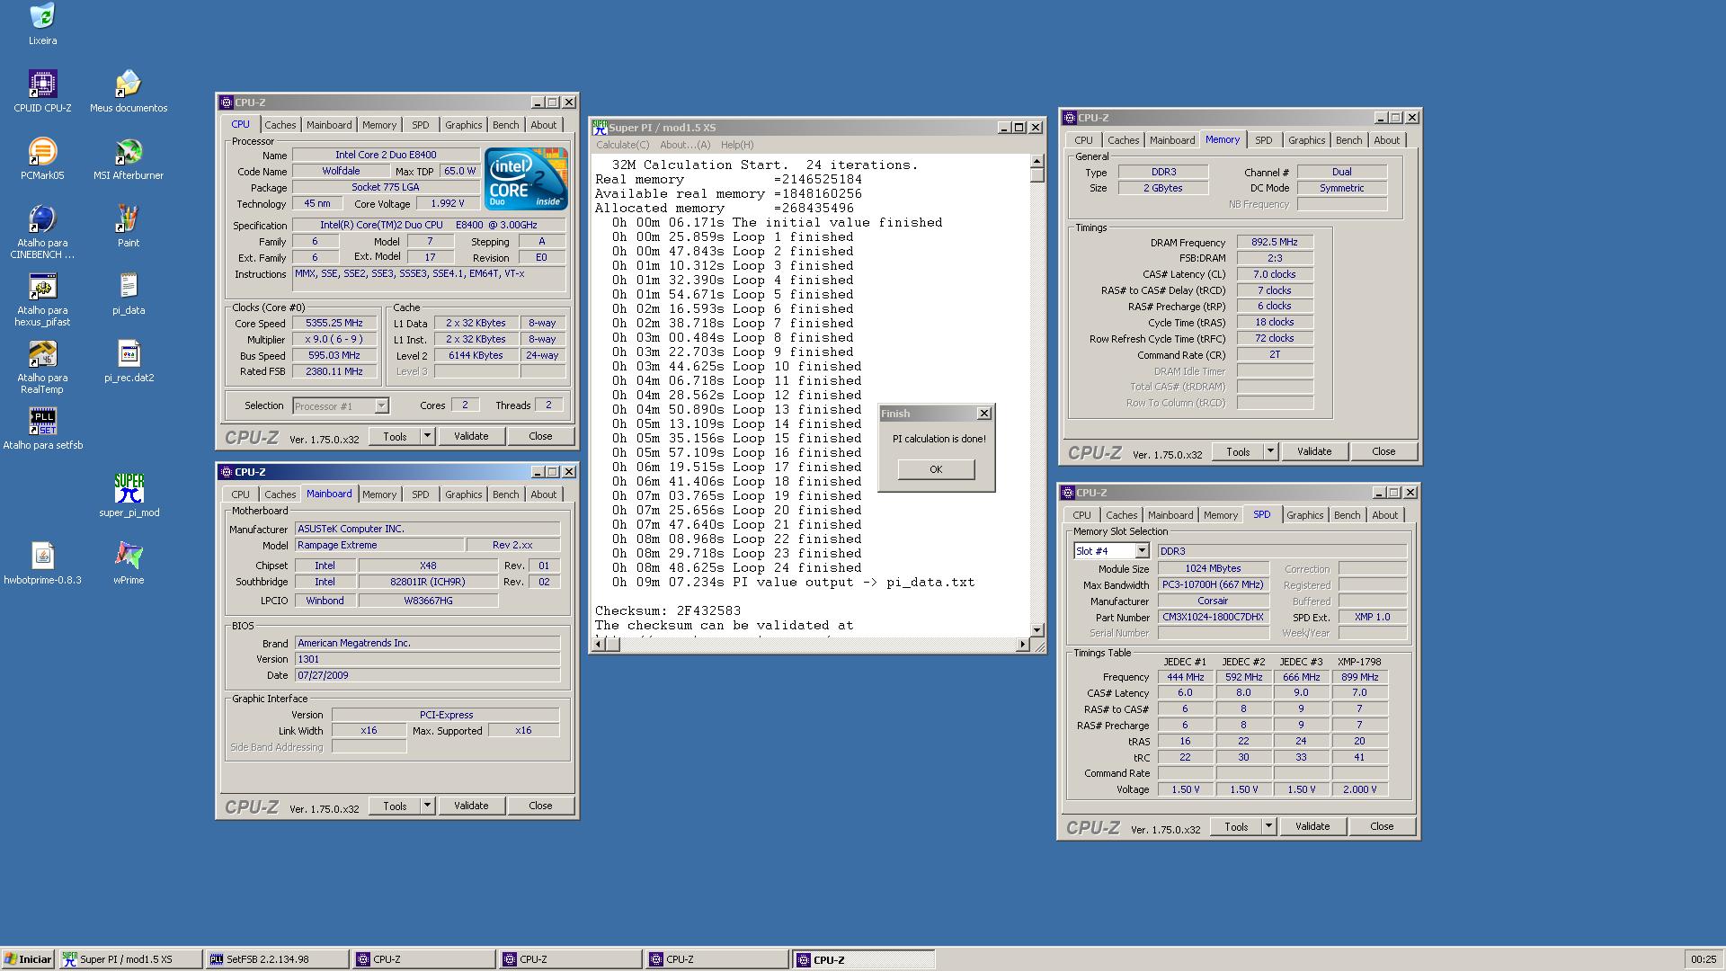This screenshot has height=971, width=1726.
Task: Open the About...(A) menu in Super PI
Action: [685, 145]
